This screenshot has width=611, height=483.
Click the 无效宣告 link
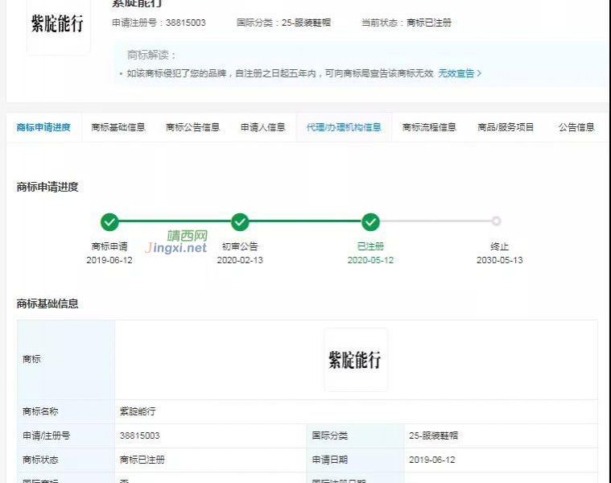click(x=456, y=73)
